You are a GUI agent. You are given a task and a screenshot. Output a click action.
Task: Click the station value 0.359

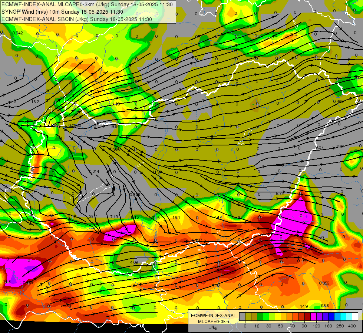324,283
